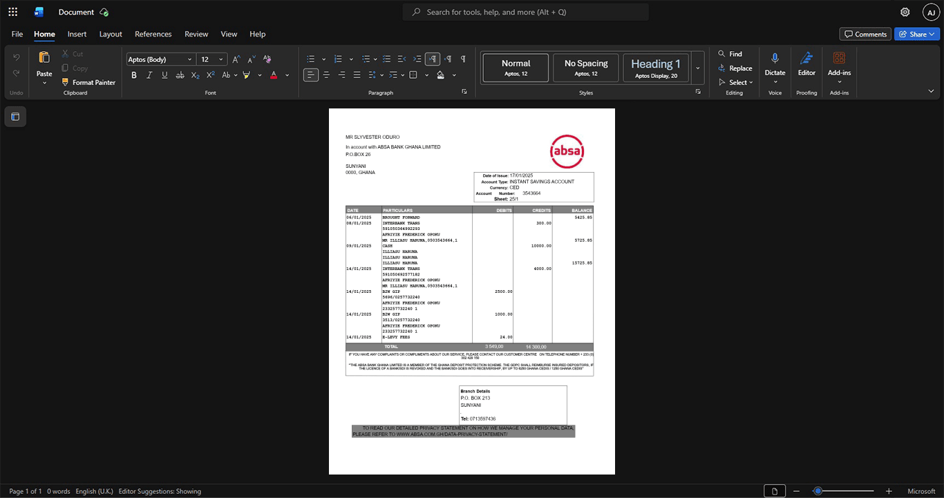Viewport: 944px width, 498px height.
Task: Switch to the View tab
Action: click(x=229, y=34)
